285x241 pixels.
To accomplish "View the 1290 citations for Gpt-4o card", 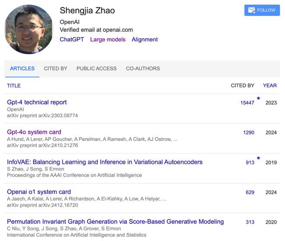I will 248,133.
